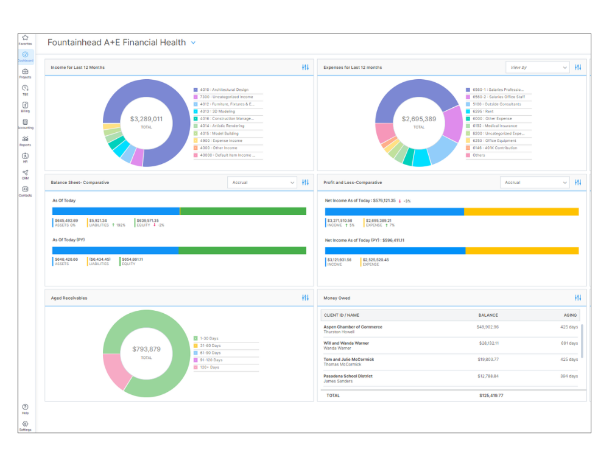This screenshot has height=457, width=609.
Task: Open the Reports module
Action: point(25,141)
